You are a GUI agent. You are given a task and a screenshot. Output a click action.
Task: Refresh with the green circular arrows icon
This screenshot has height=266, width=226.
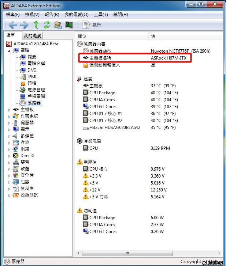[x=47, y=25]
